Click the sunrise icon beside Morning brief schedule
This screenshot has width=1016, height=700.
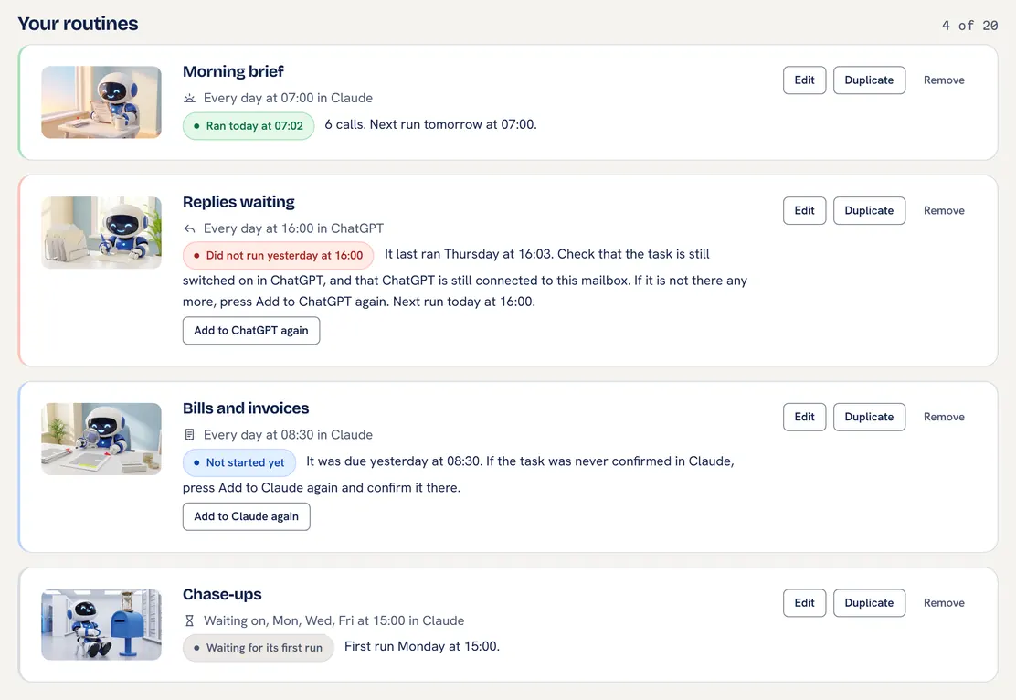(189, 98)
